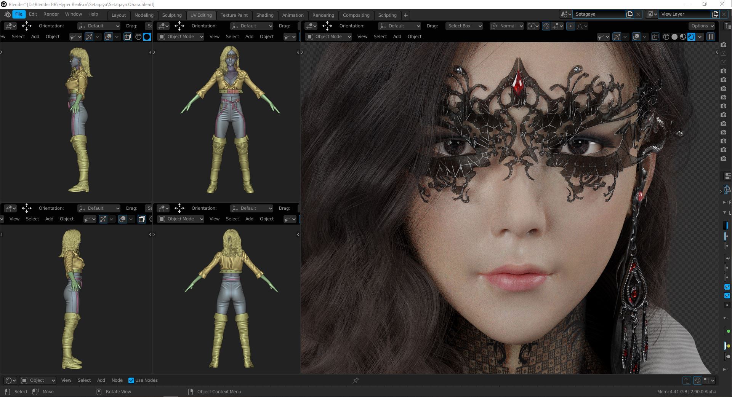
Task: Switch render viewport to solid shading
Action: (674, 37)
